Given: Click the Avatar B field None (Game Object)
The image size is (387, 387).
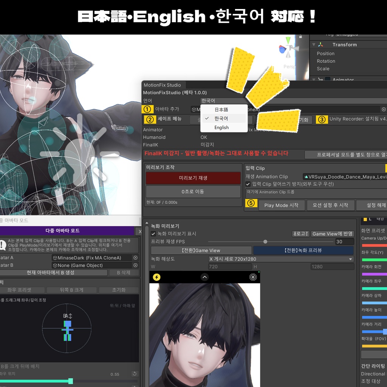Looking at the screenshot, I should coord(95,265).
